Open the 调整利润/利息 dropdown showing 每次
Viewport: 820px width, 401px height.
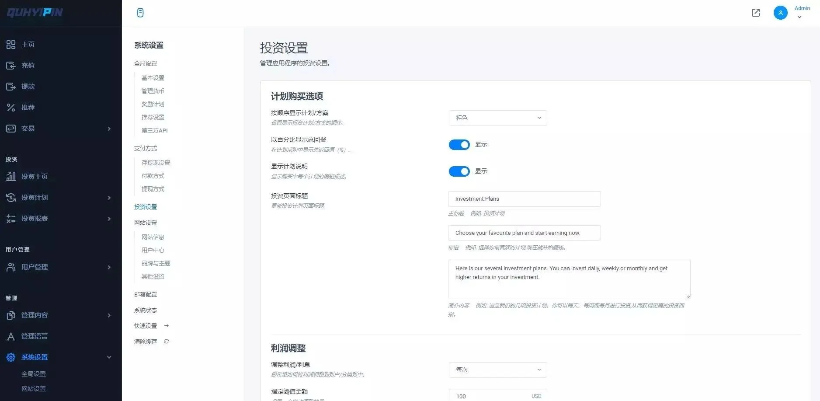497,370
